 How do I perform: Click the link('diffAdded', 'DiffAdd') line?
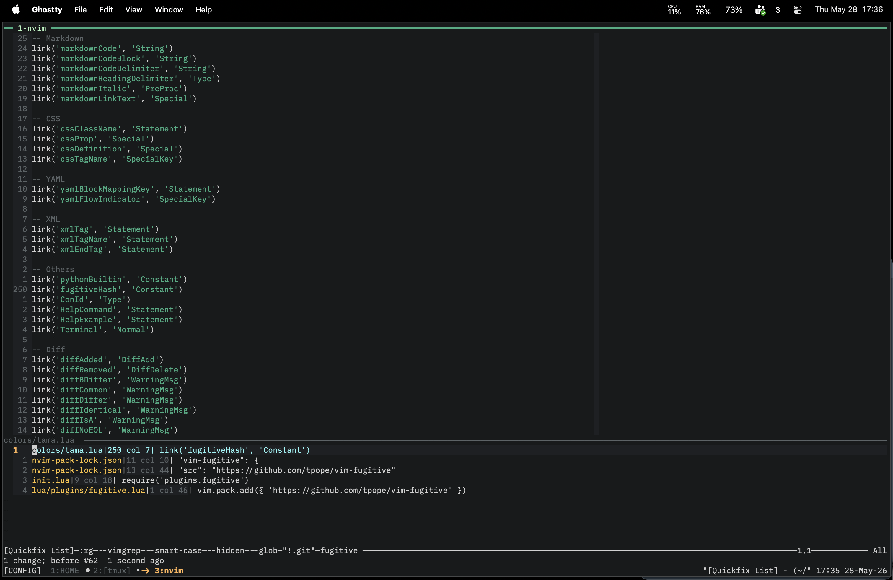coord(97,360)
